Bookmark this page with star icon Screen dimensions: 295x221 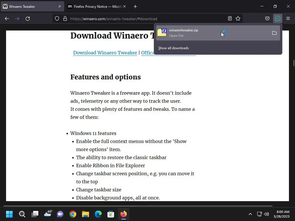[x=238, y=19]
